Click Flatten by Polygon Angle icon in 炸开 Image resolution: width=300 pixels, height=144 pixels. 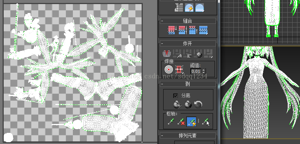(x=177, y=54)
